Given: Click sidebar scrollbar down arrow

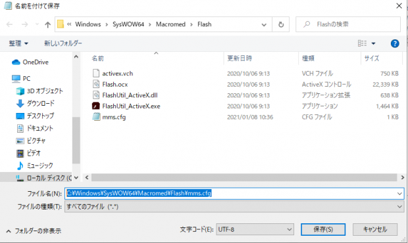Looking at the screenshot, I should [76, 178].
